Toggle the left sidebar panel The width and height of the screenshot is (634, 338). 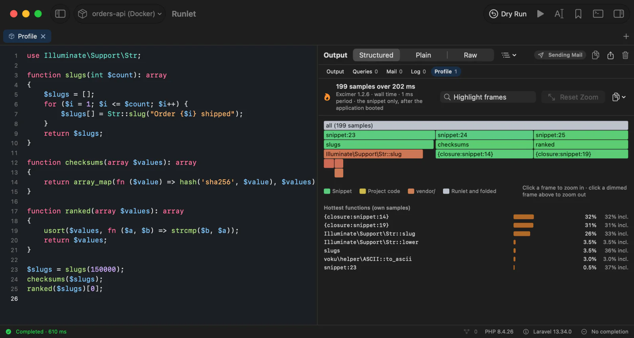[x=60, y=14]
